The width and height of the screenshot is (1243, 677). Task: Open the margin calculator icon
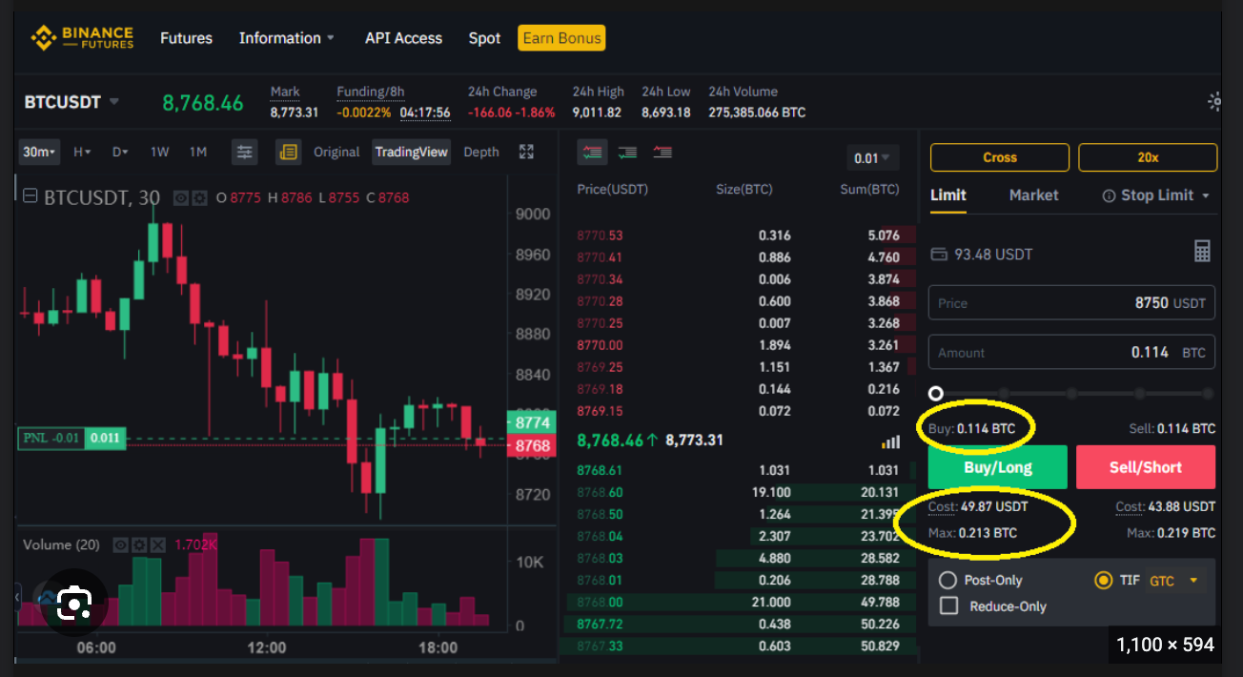tap(1202, 251)
